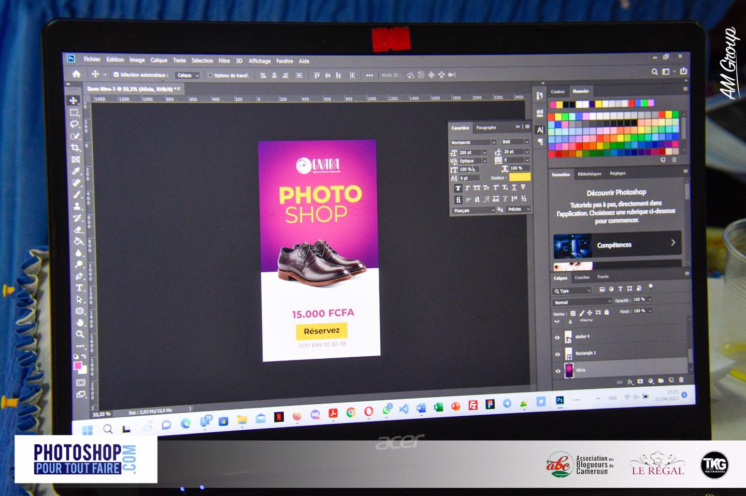Toggle lock all padlock in Verrou row
The image size is (746, 496).
607,312
